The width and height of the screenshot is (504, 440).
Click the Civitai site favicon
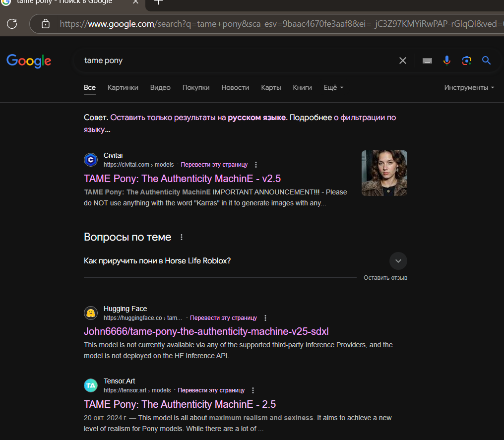pos(91,160)
